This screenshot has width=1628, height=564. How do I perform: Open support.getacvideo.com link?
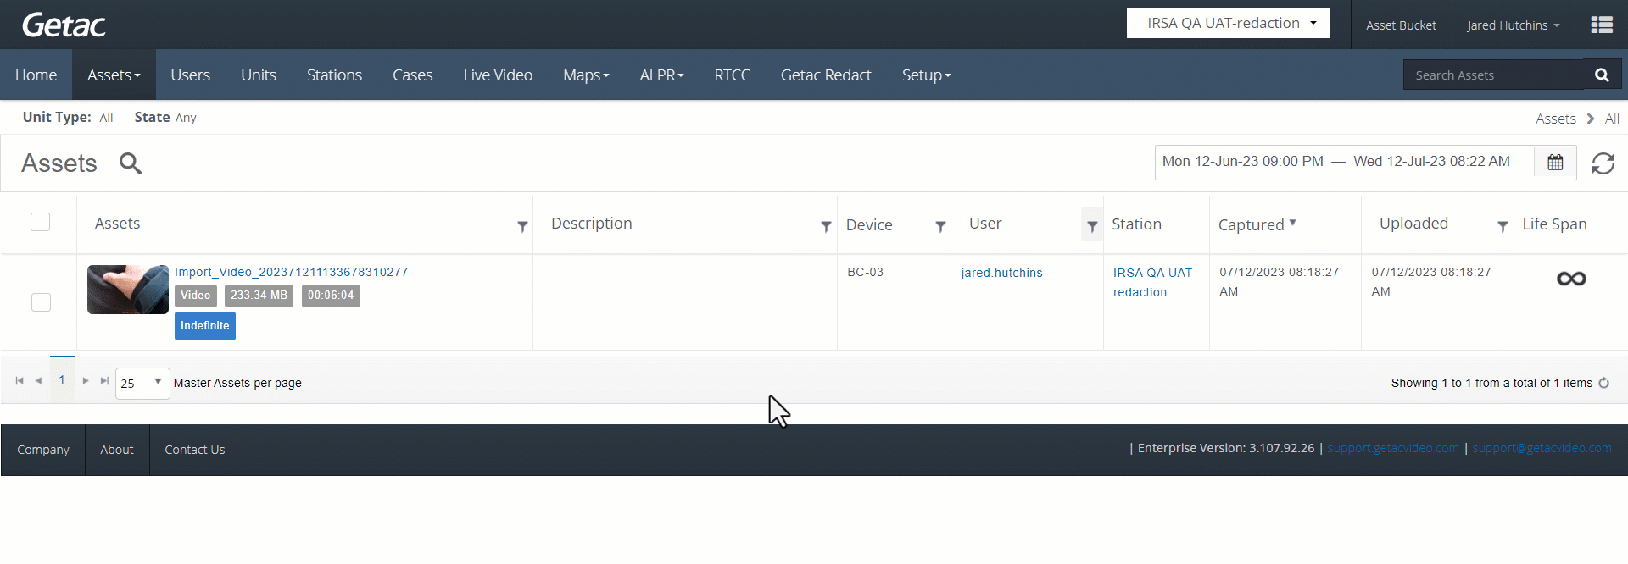(x=1393, y=448)
